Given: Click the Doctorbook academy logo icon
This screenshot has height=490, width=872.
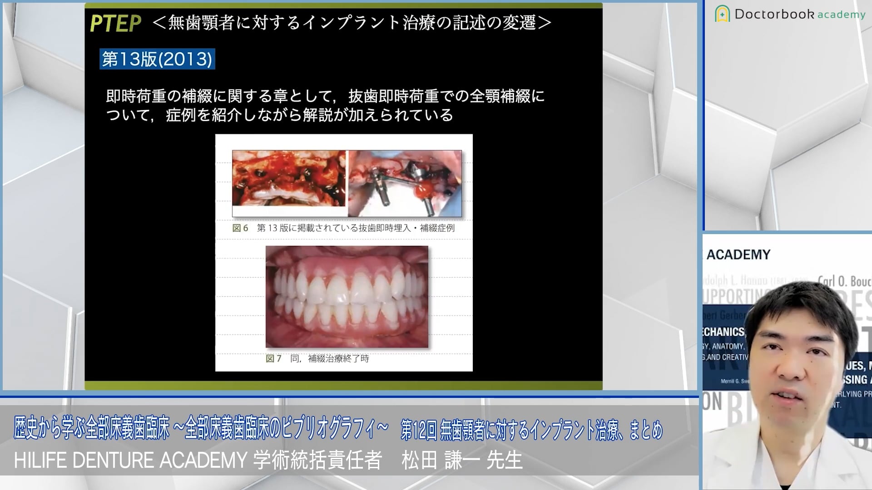Looking at the screenshot, I should (722, 14).
